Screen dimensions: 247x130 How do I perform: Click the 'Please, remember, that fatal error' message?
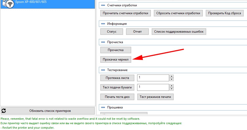click(x=70, y=119)
